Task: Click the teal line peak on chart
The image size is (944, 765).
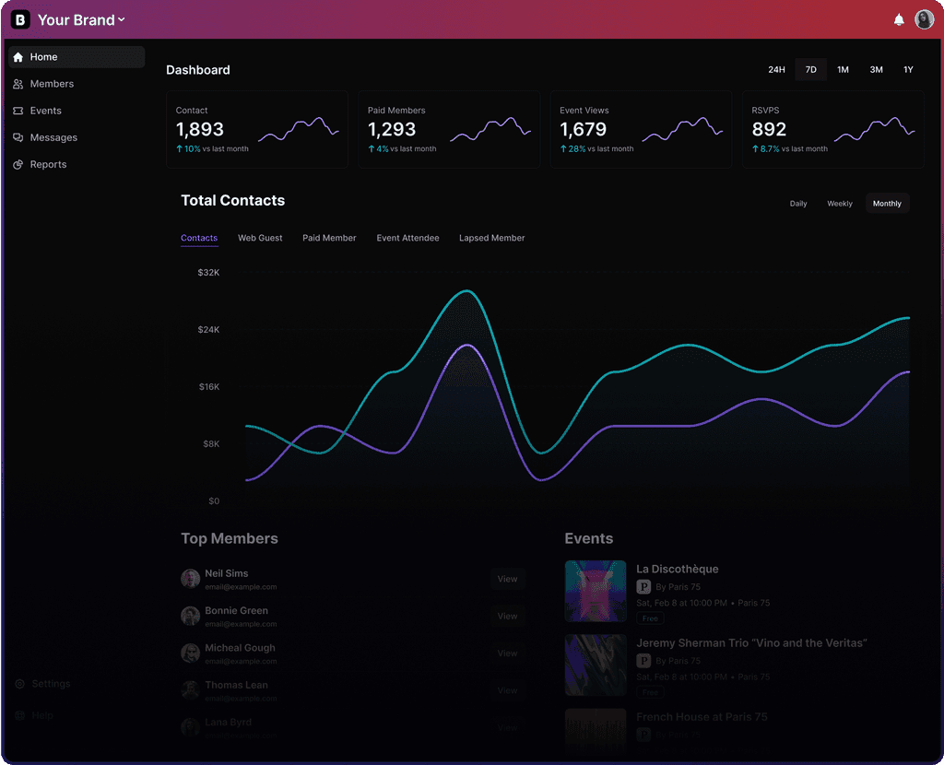Action: coord(467,291)
